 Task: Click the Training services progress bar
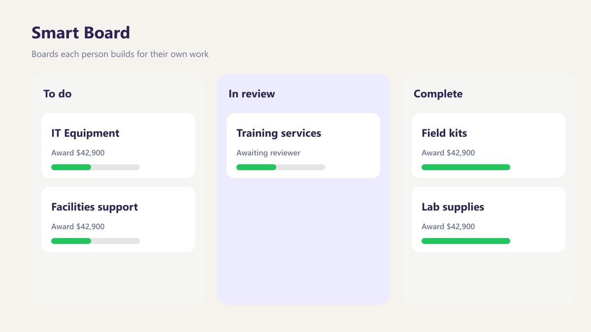281,167
